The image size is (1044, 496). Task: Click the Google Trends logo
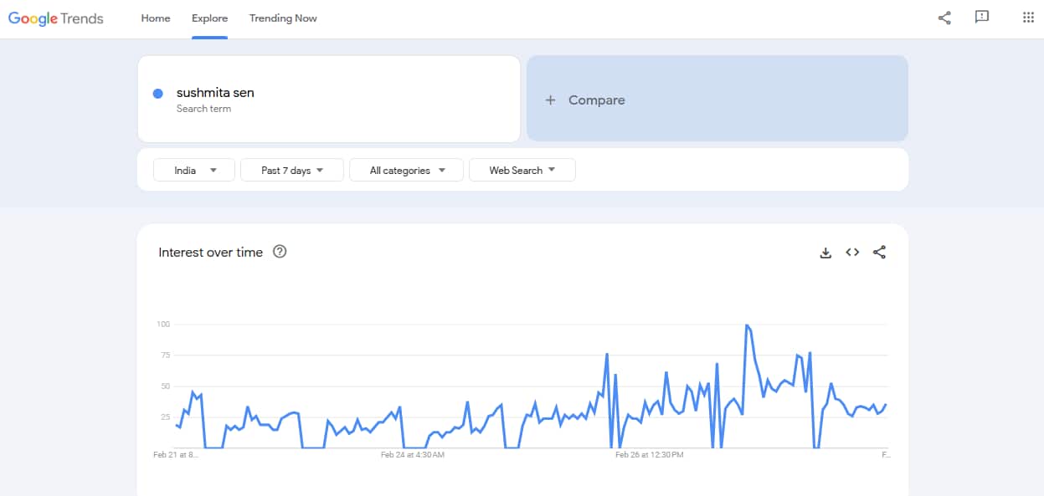[x=56, y=18]
